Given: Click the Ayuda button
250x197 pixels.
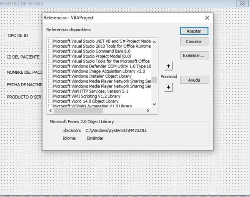Looking at the screenshot, I should coord(194,80).
